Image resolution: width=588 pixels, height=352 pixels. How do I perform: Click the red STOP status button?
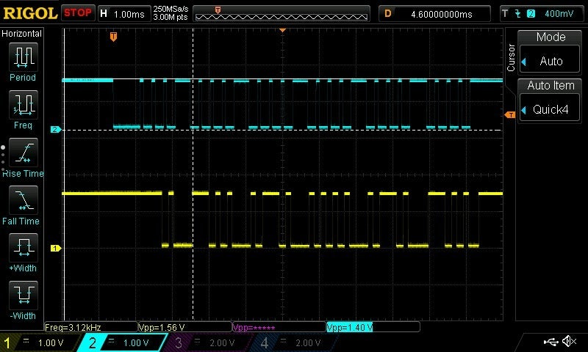click(78, 12)
